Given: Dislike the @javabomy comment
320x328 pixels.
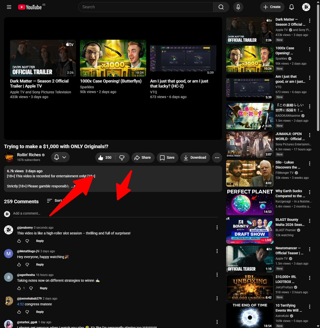Looking at the screenshot, I should [27, 241].
